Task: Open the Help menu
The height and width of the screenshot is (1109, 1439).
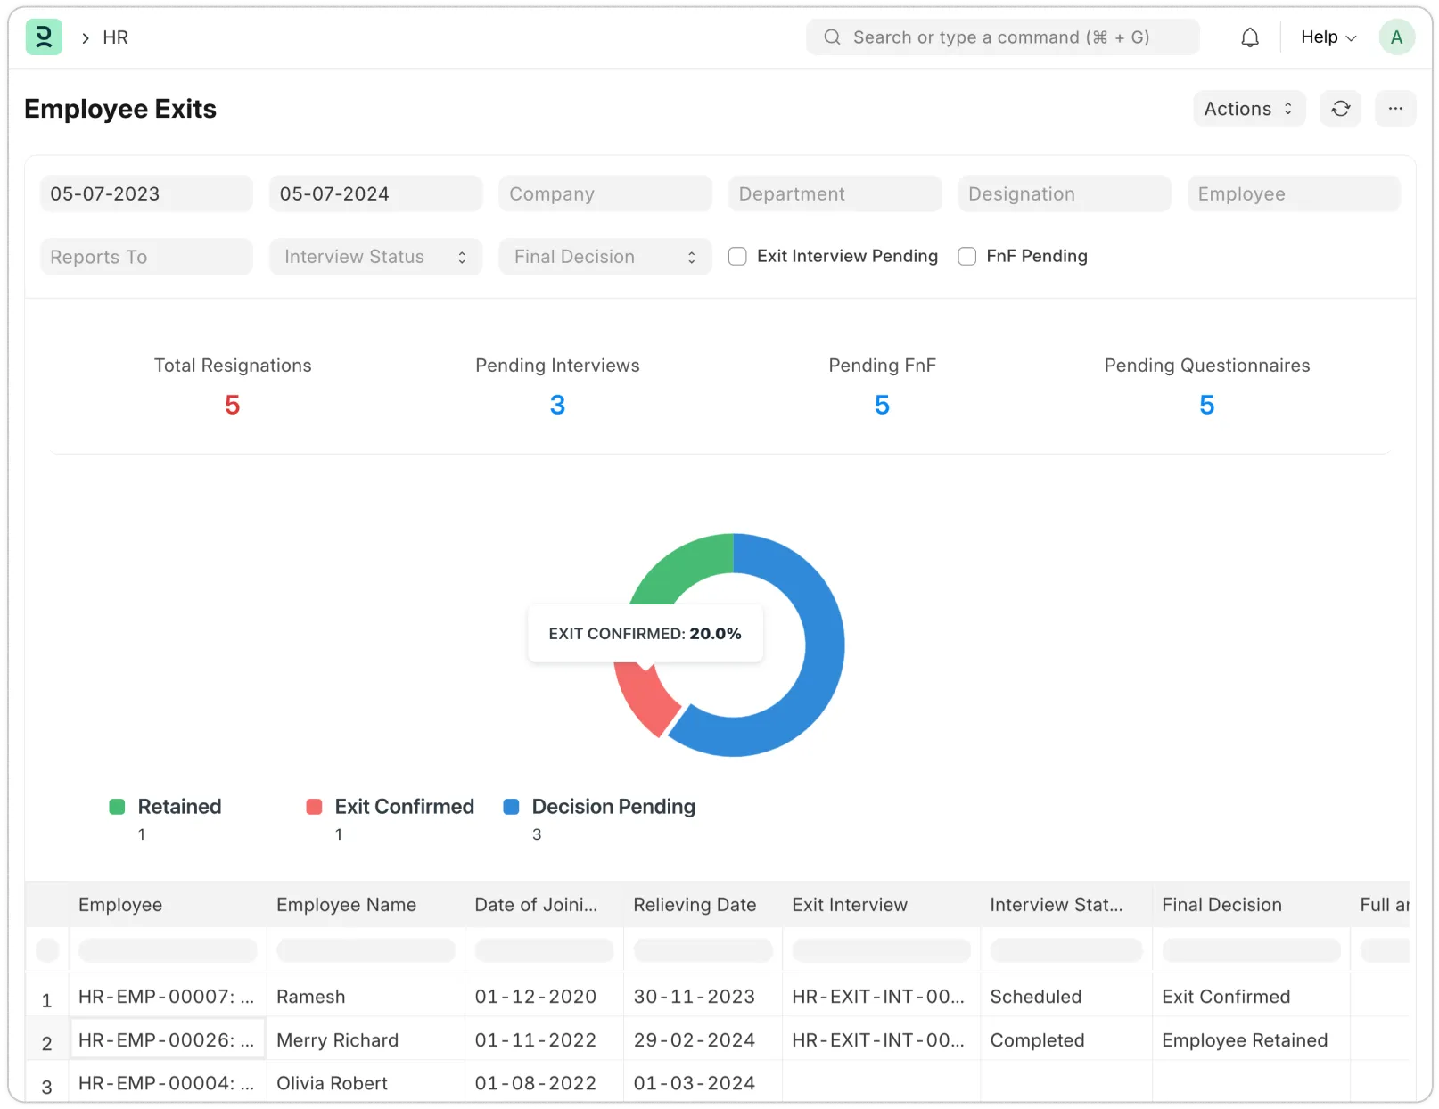Action: (x=1328, y=37)
